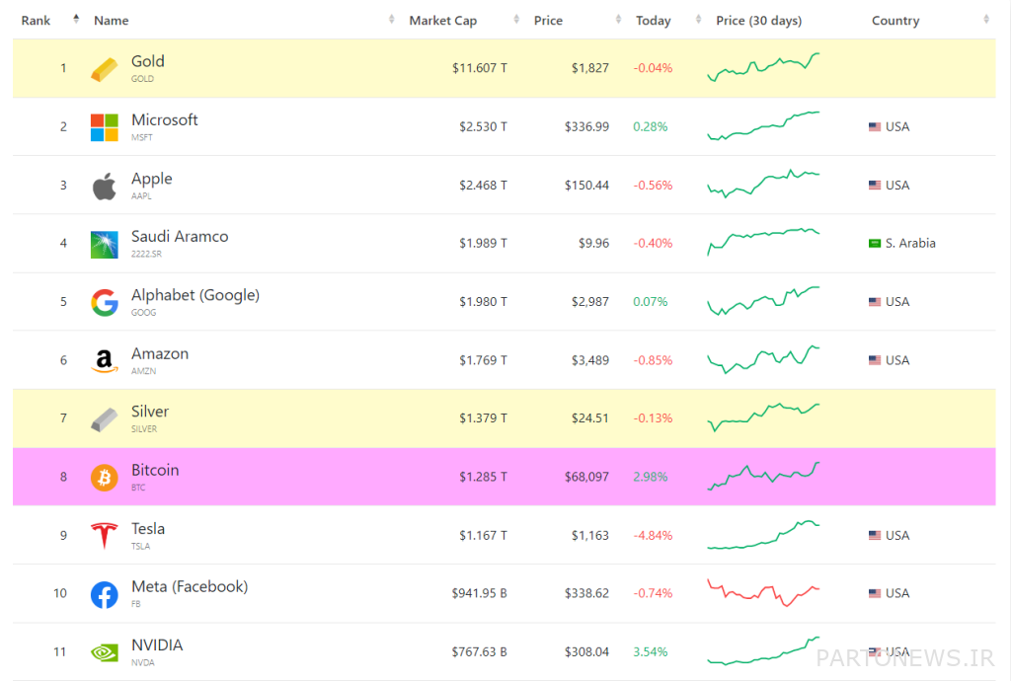
Task: Click the USA flag in Microsoft row
Action: click(875, 127)
